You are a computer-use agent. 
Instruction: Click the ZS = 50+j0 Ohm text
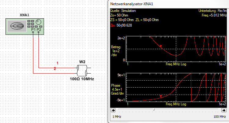coord(122,20)
